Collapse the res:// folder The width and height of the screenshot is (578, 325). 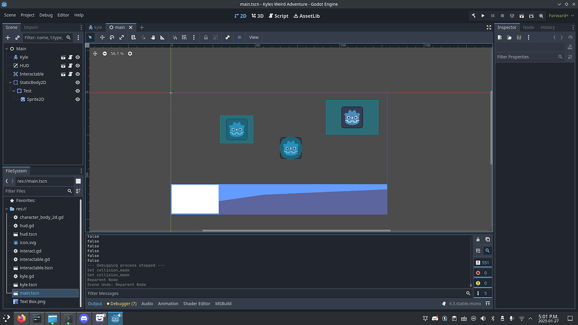[x=7, y=209]
